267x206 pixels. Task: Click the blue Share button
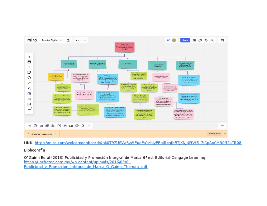click(185, 40)
